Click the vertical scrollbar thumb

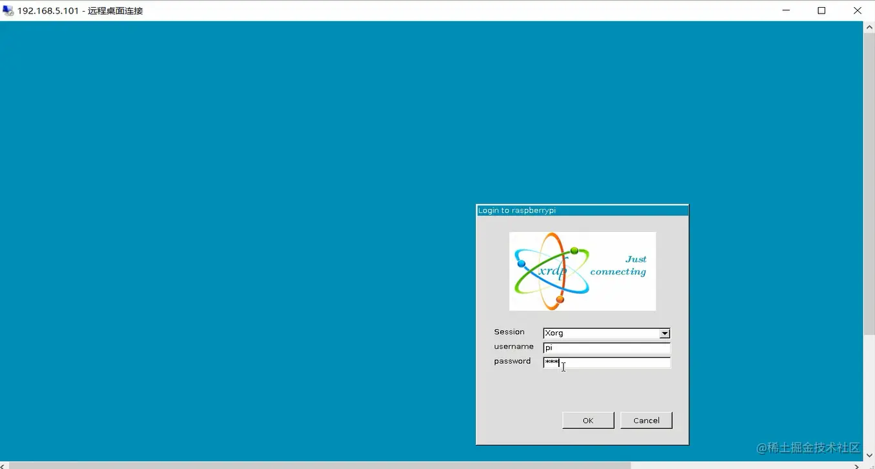pos(869,183)
